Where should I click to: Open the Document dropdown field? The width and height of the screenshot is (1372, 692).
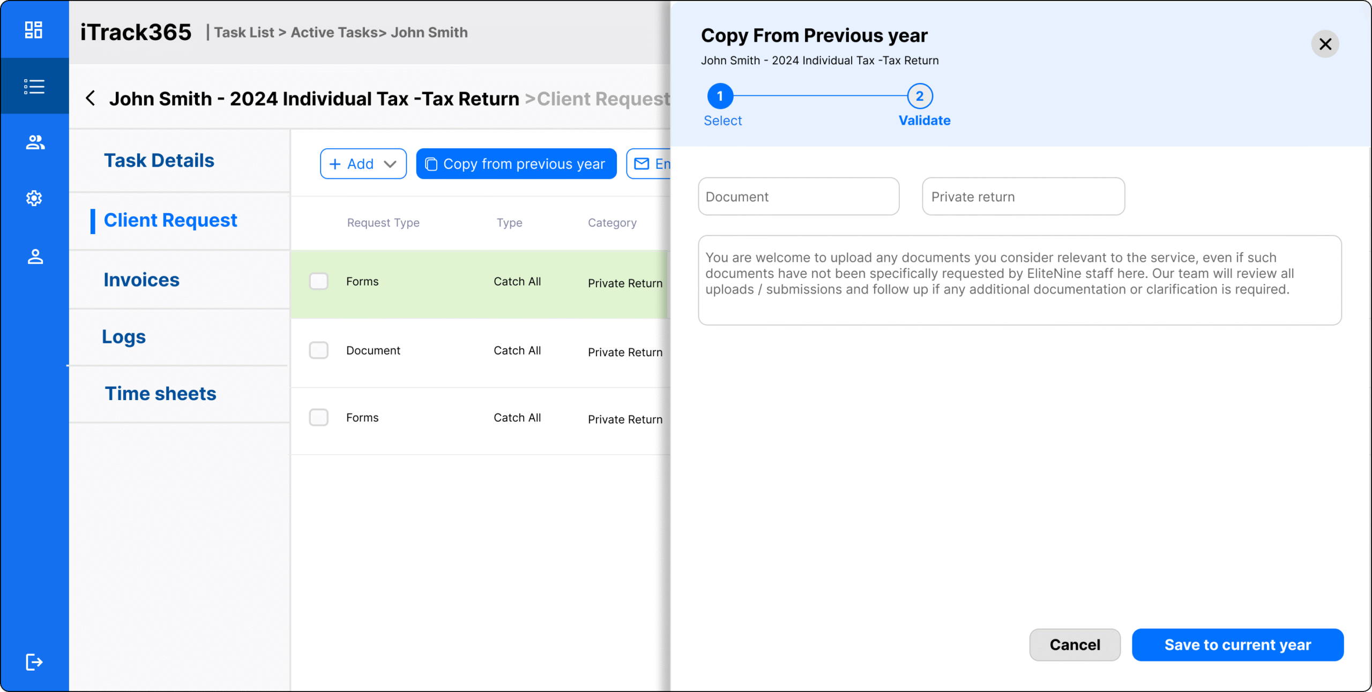pyautogui.click(x=798, y=197)
